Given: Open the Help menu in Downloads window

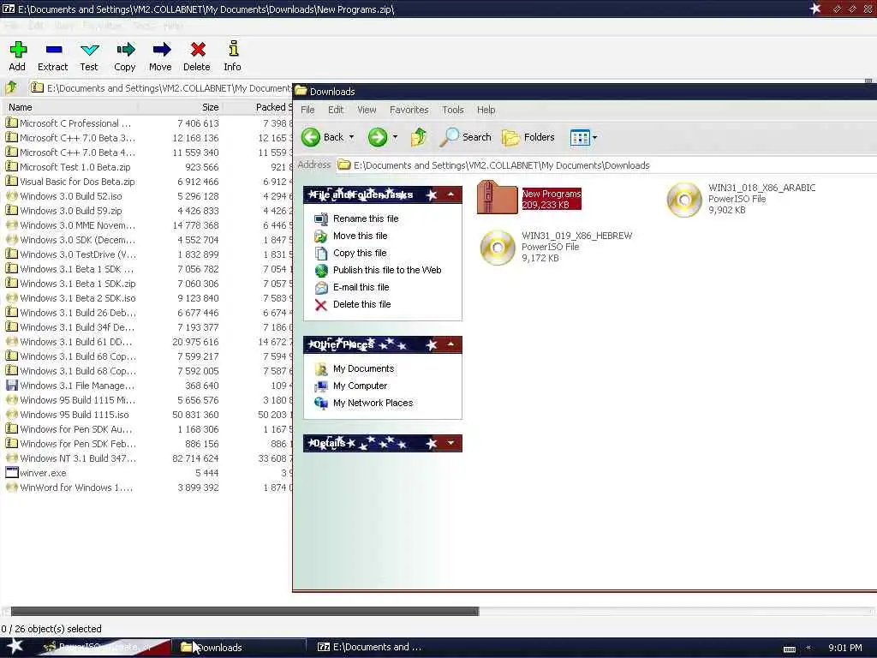Looking at the screenshot, I should (486, 110).
